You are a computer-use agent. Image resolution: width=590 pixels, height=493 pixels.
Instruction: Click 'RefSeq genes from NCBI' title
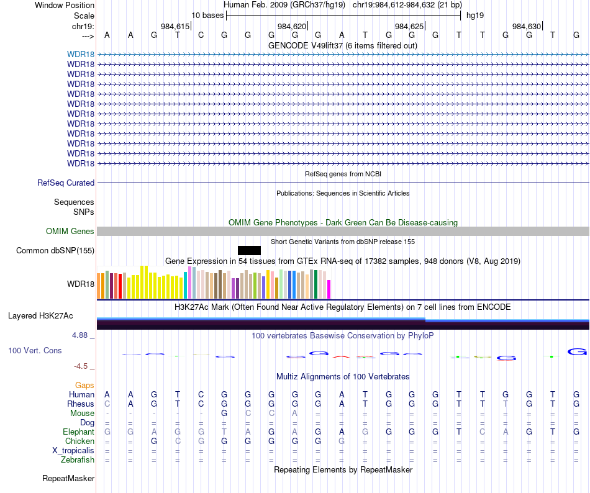(343, 174)
